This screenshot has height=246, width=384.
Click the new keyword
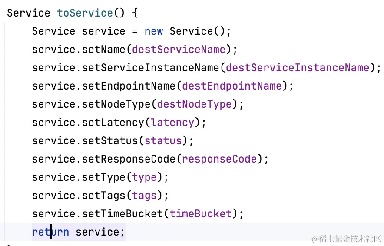[153, 31]
